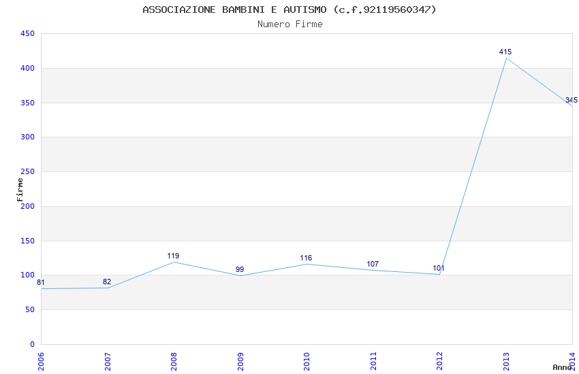Click the data label 119 for 2008
Viewport: 579px width, 374px height.
click(x=173, y=256)
